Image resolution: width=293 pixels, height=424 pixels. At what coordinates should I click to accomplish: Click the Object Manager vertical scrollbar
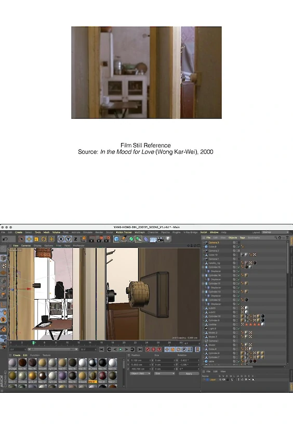coord(288,257)
